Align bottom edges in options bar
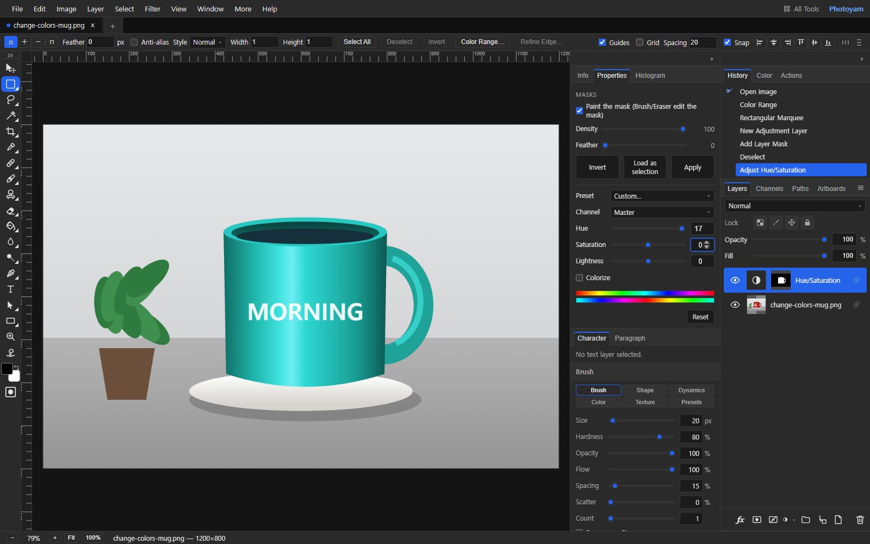The image size is (870, 544). click(828, 42)
